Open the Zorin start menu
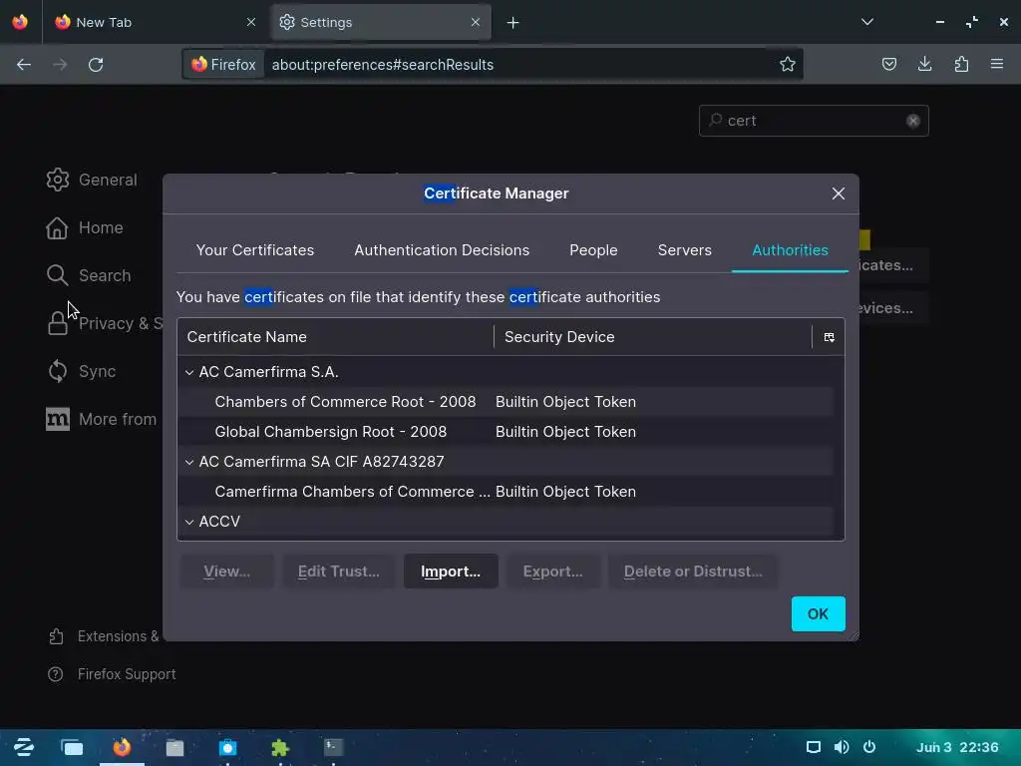This screenshot has width=1021, height=766. (x=24, y=747)
